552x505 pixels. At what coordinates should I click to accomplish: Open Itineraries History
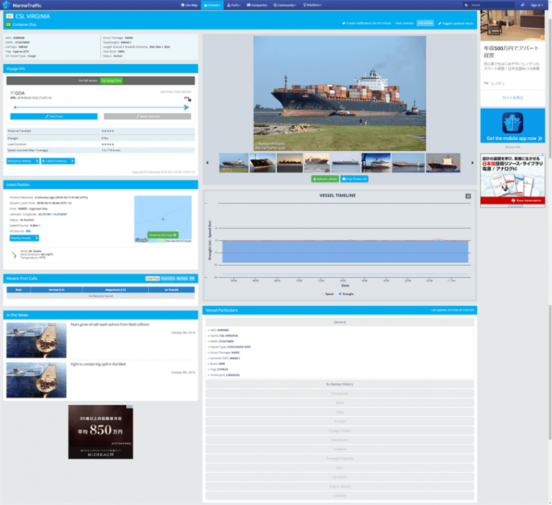(22, 161)
